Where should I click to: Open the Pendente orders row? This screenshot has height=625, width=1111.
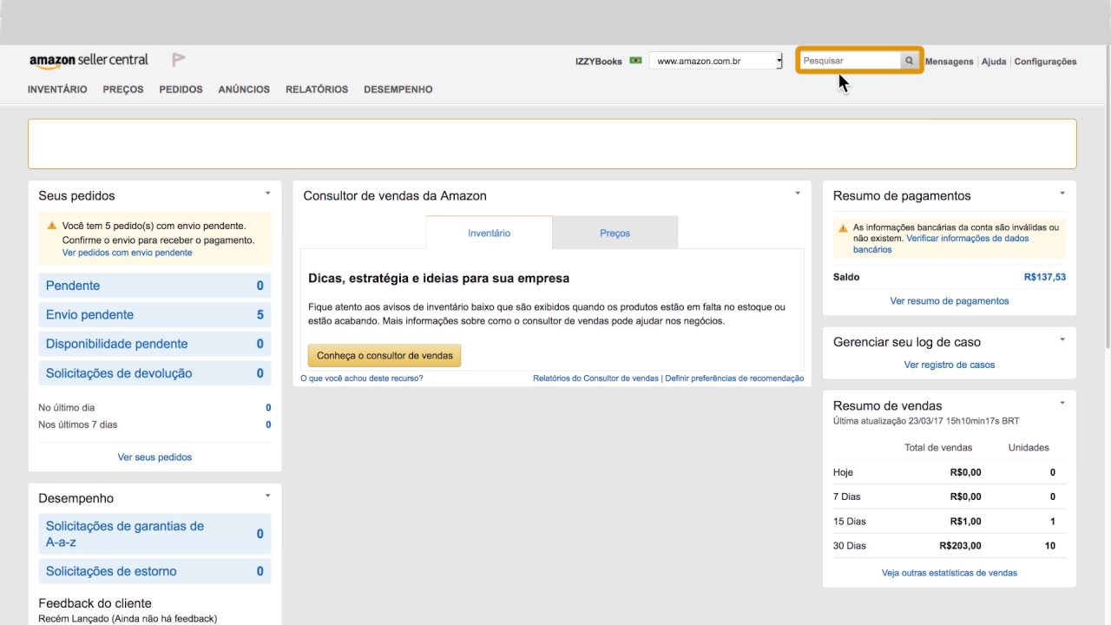click(154, 286)
